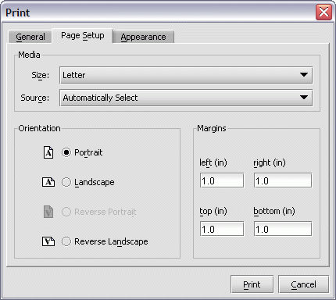Switch to the Appearance tab

(143, 37)
